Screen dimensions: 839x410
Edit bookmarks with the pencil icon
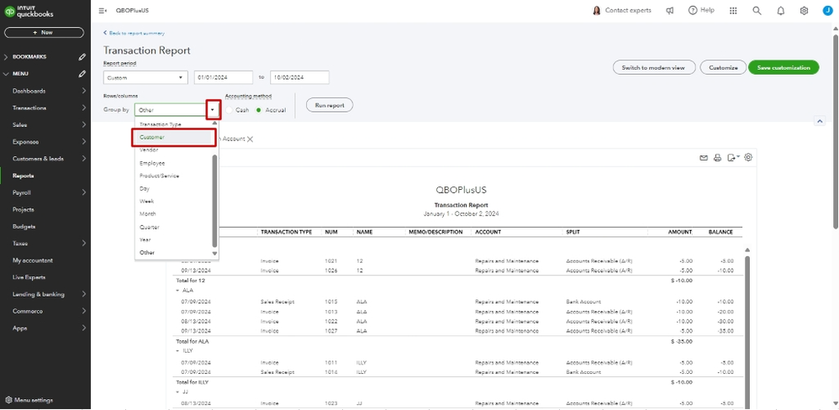point(82,56)
